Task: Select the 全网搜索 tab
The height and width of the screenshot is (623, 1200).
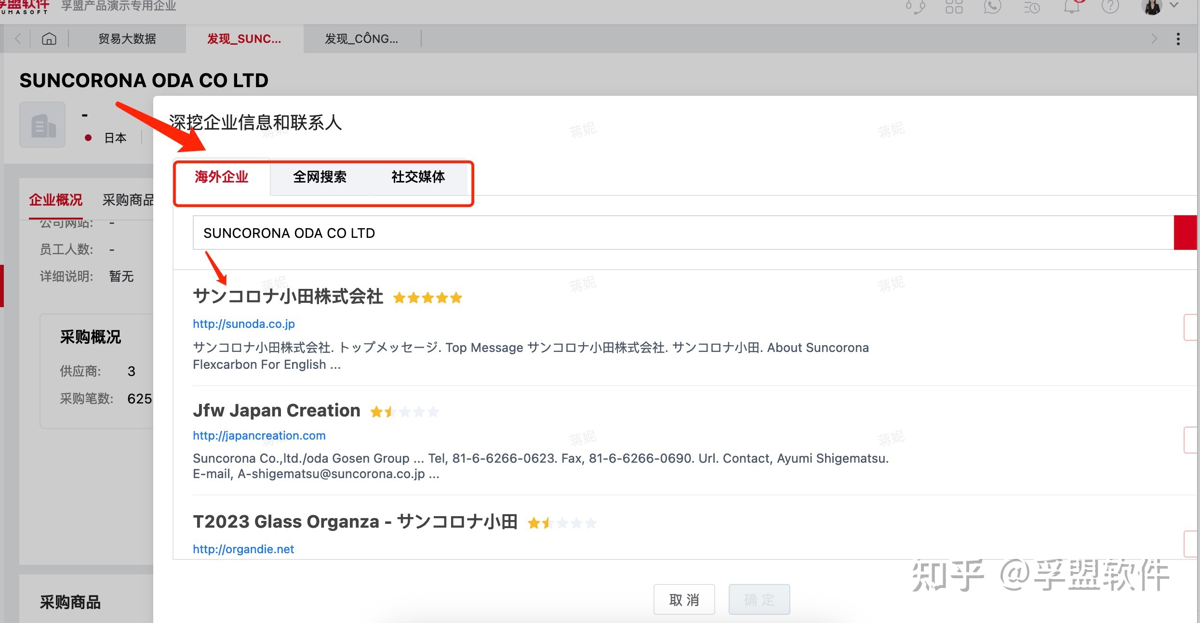Action: (320, 177)
